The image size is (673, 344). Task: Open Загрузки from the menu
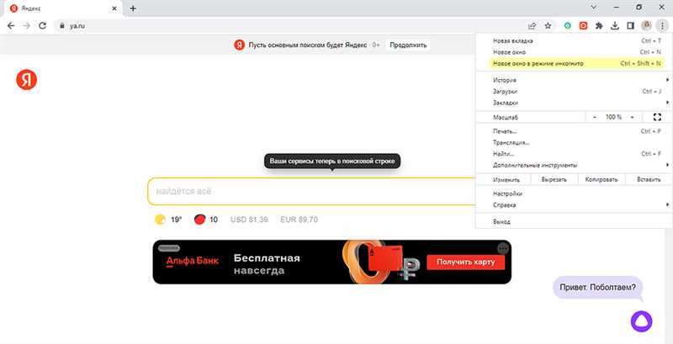(575, 92)
